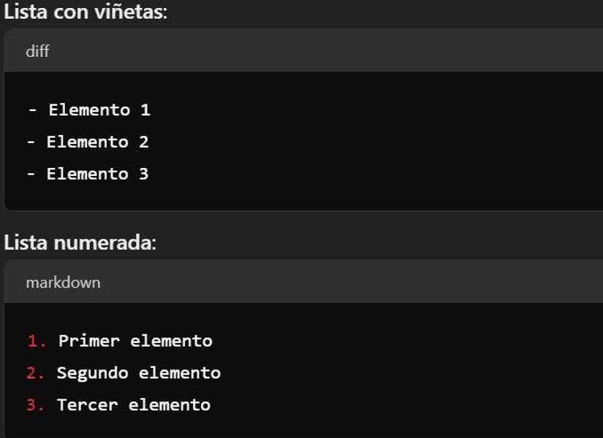Viewport: 603px width, 438px height.
Task: Click the 'diff' language label
Action: [37, 51]
